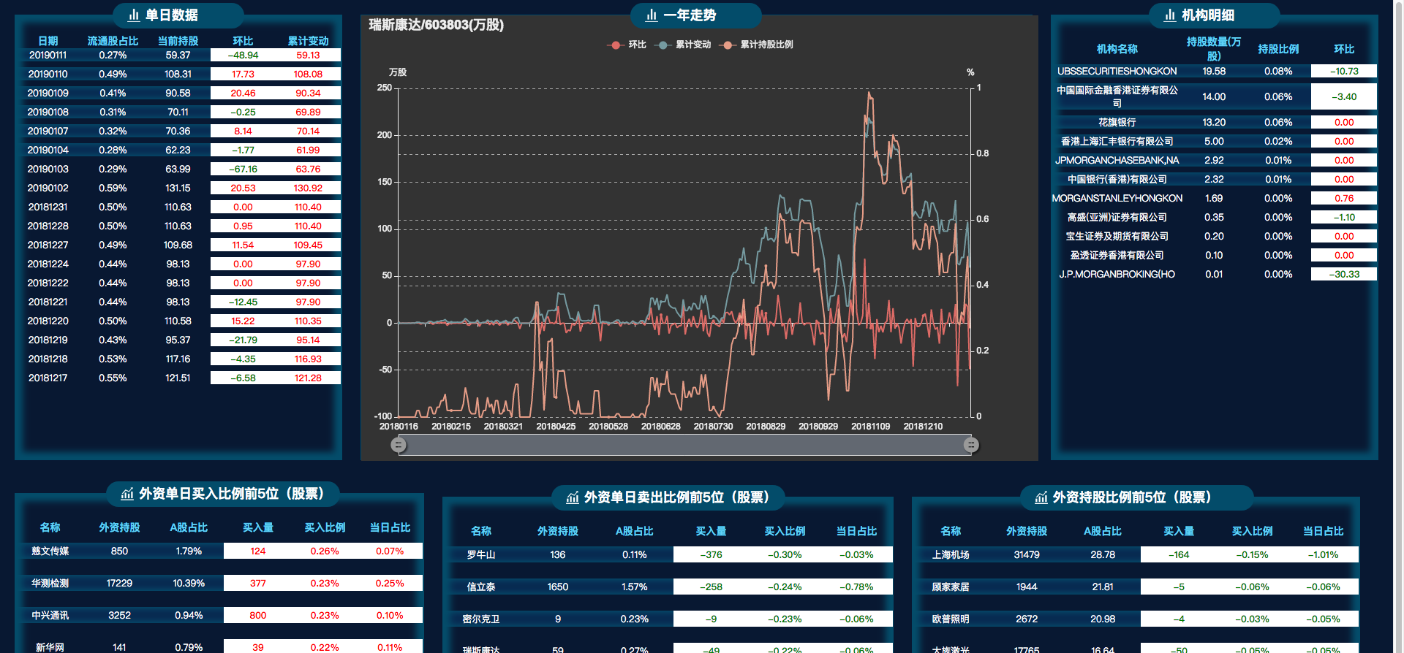Click the 累计变动 column header in 单日数据
This screenshot has height=653, width=1404.
(308, 41)
